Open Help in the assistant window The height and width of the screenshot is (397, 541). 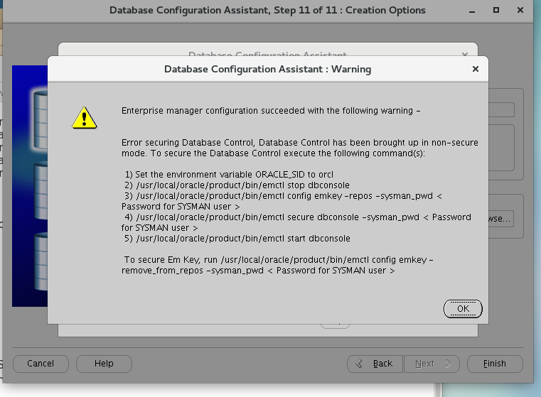click(104, 364)
